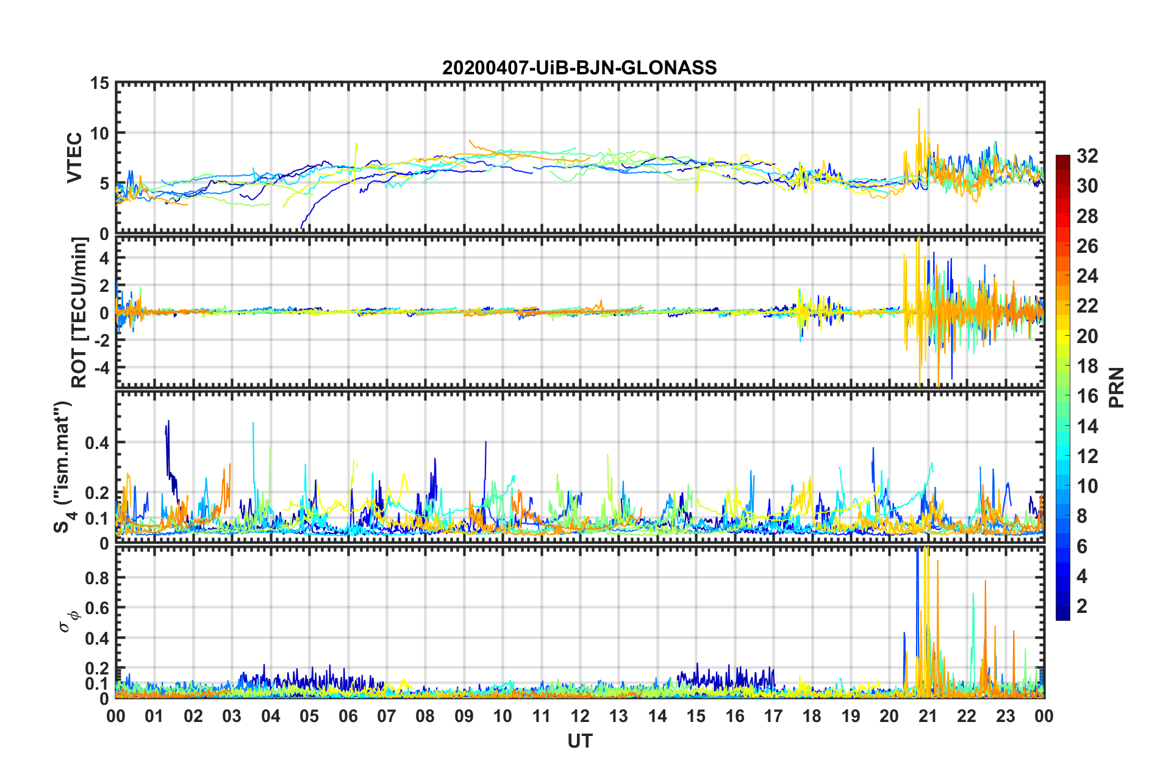Image resolution: width=1160 pixels, height=775 pixels.
Task: Click sigma phi axis tick 0.6
Action: 97,608
